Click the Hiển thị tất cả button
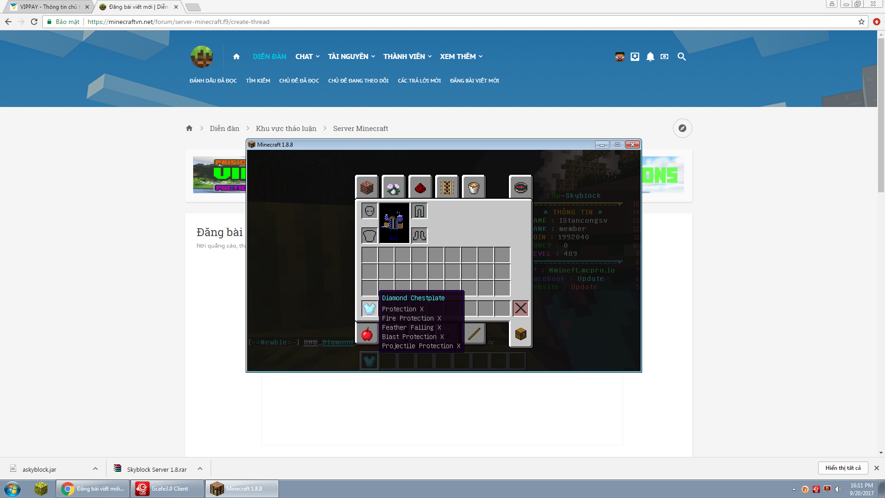 click(843, 468)
